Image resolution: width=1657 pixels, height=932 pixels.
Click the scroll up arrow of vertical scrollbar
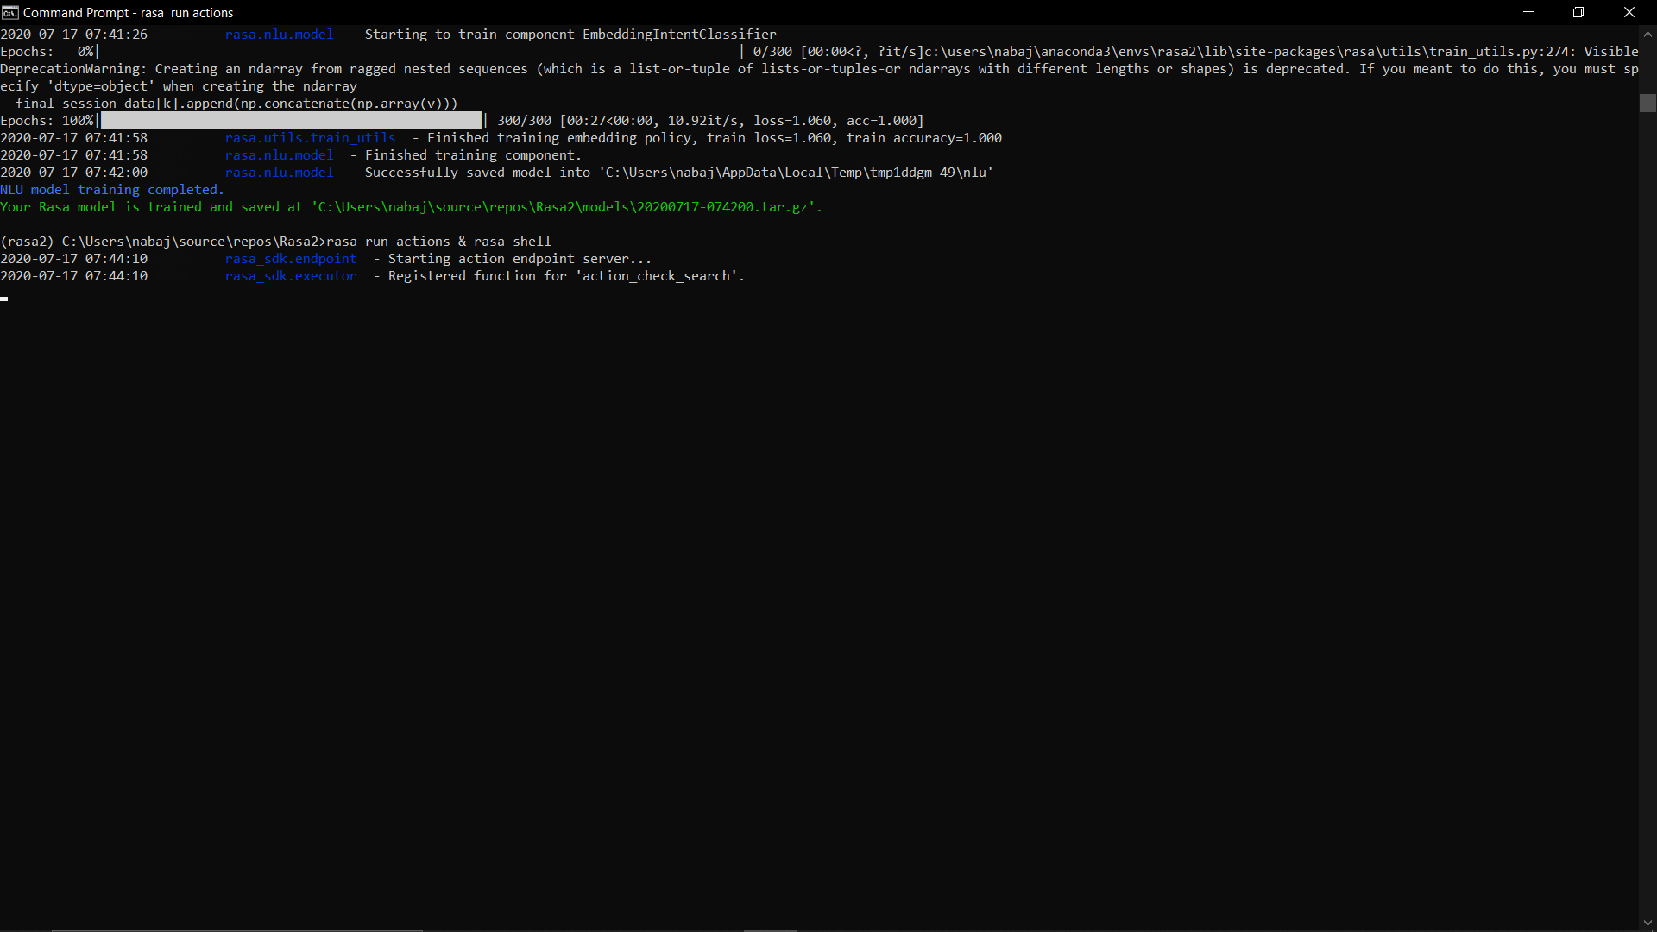[1648, 35]
